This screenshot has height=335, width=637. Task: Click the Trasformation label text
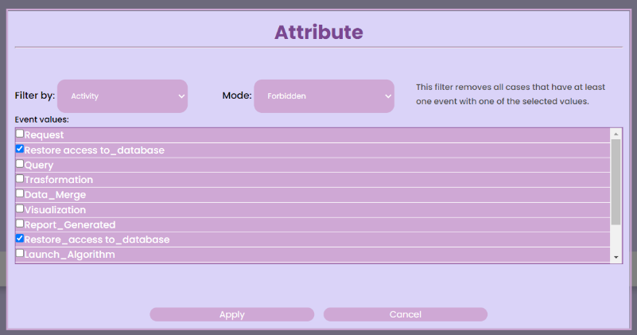tap(59, 180)
